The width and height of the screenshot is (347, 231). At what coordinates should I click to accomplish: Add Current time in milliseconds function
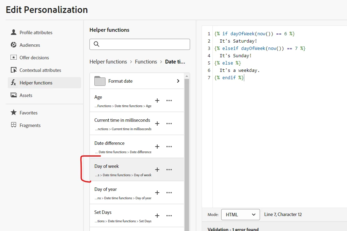[x=157, y=124]
